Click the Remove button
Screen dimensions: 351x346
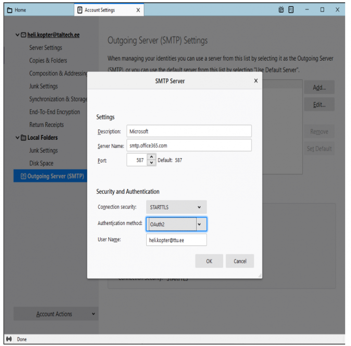click(319, 132)
